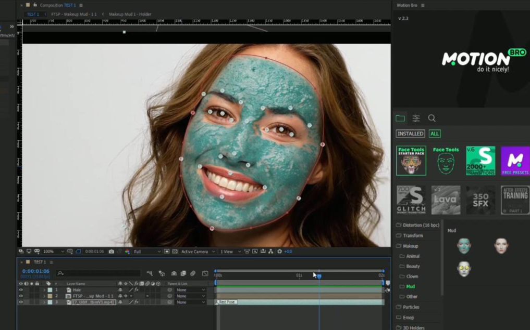530x330 pixels.
Task: Click the Motion Bro folder browser icon
Action: 400,118
